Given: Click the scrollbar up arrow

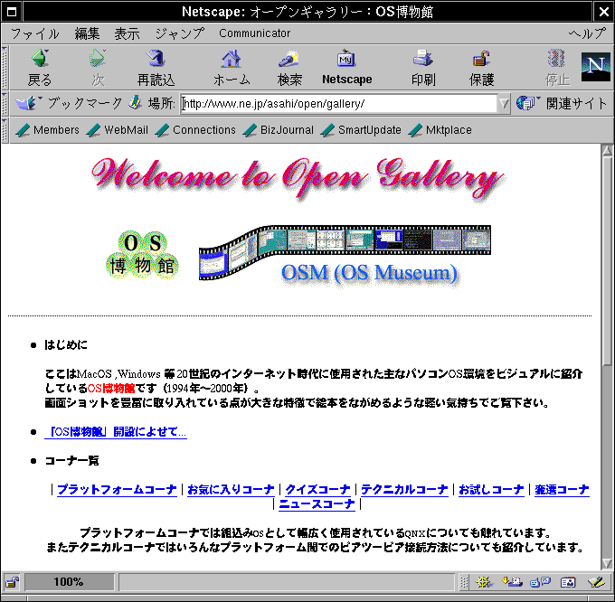Looking at the screenshot, I should coord(607,150).
